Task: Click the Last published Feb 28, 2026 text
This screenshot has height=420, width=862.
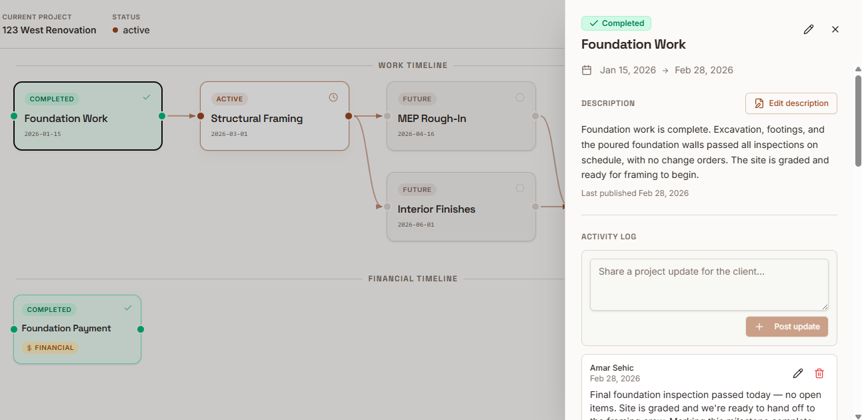Action: (635, 193)
